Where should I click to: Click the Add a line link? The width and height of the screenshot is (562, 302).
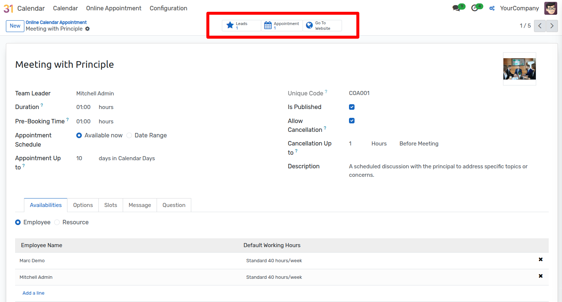pos(33,293)
